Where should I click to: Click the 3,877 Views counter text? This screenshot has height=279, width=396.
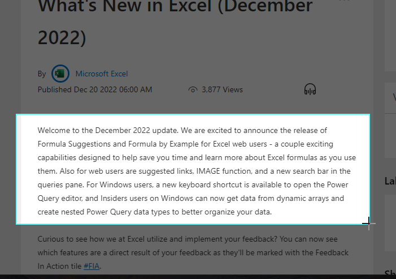click(222, 89)
